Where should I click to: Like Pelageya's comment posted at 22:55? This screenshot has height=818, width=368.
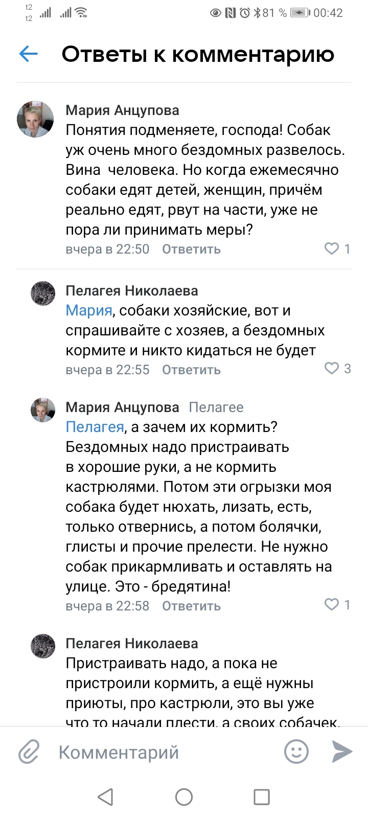[332, 368]
